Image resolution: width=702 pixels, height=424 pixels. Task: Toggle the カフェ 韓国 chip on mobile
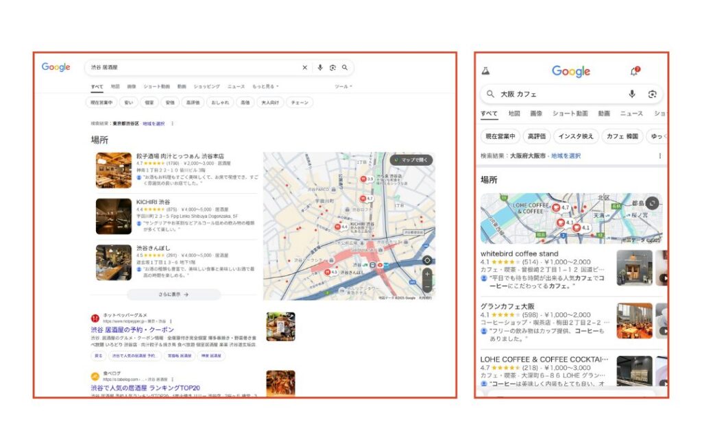622,136
